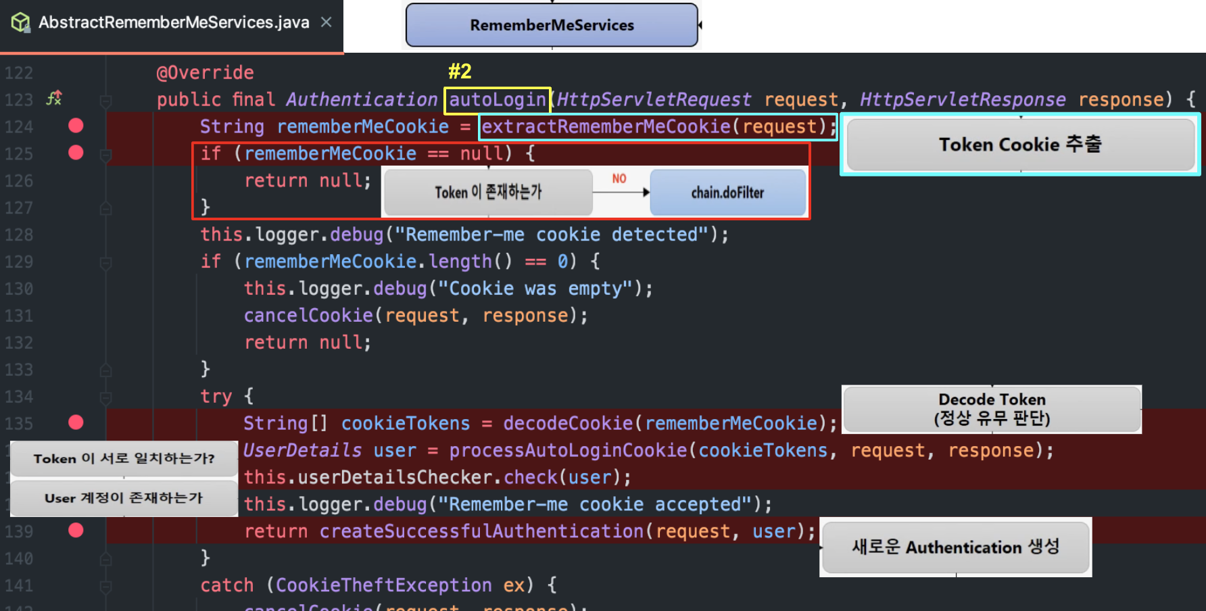Click the HttpServletResponse parameter type
This screenshot has height=611, width=1206.
pyautogui.click(x=963, y=99)
